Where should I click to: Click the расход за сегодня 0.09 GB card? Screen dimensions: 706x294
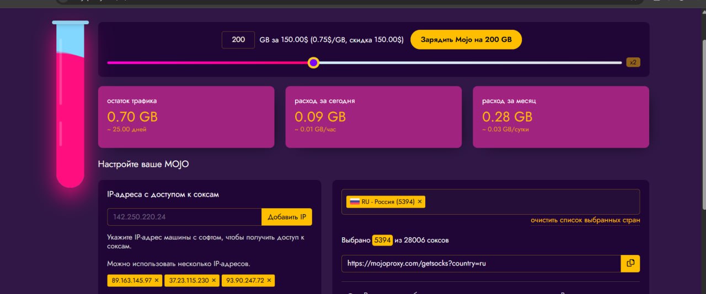click(373, 117)
